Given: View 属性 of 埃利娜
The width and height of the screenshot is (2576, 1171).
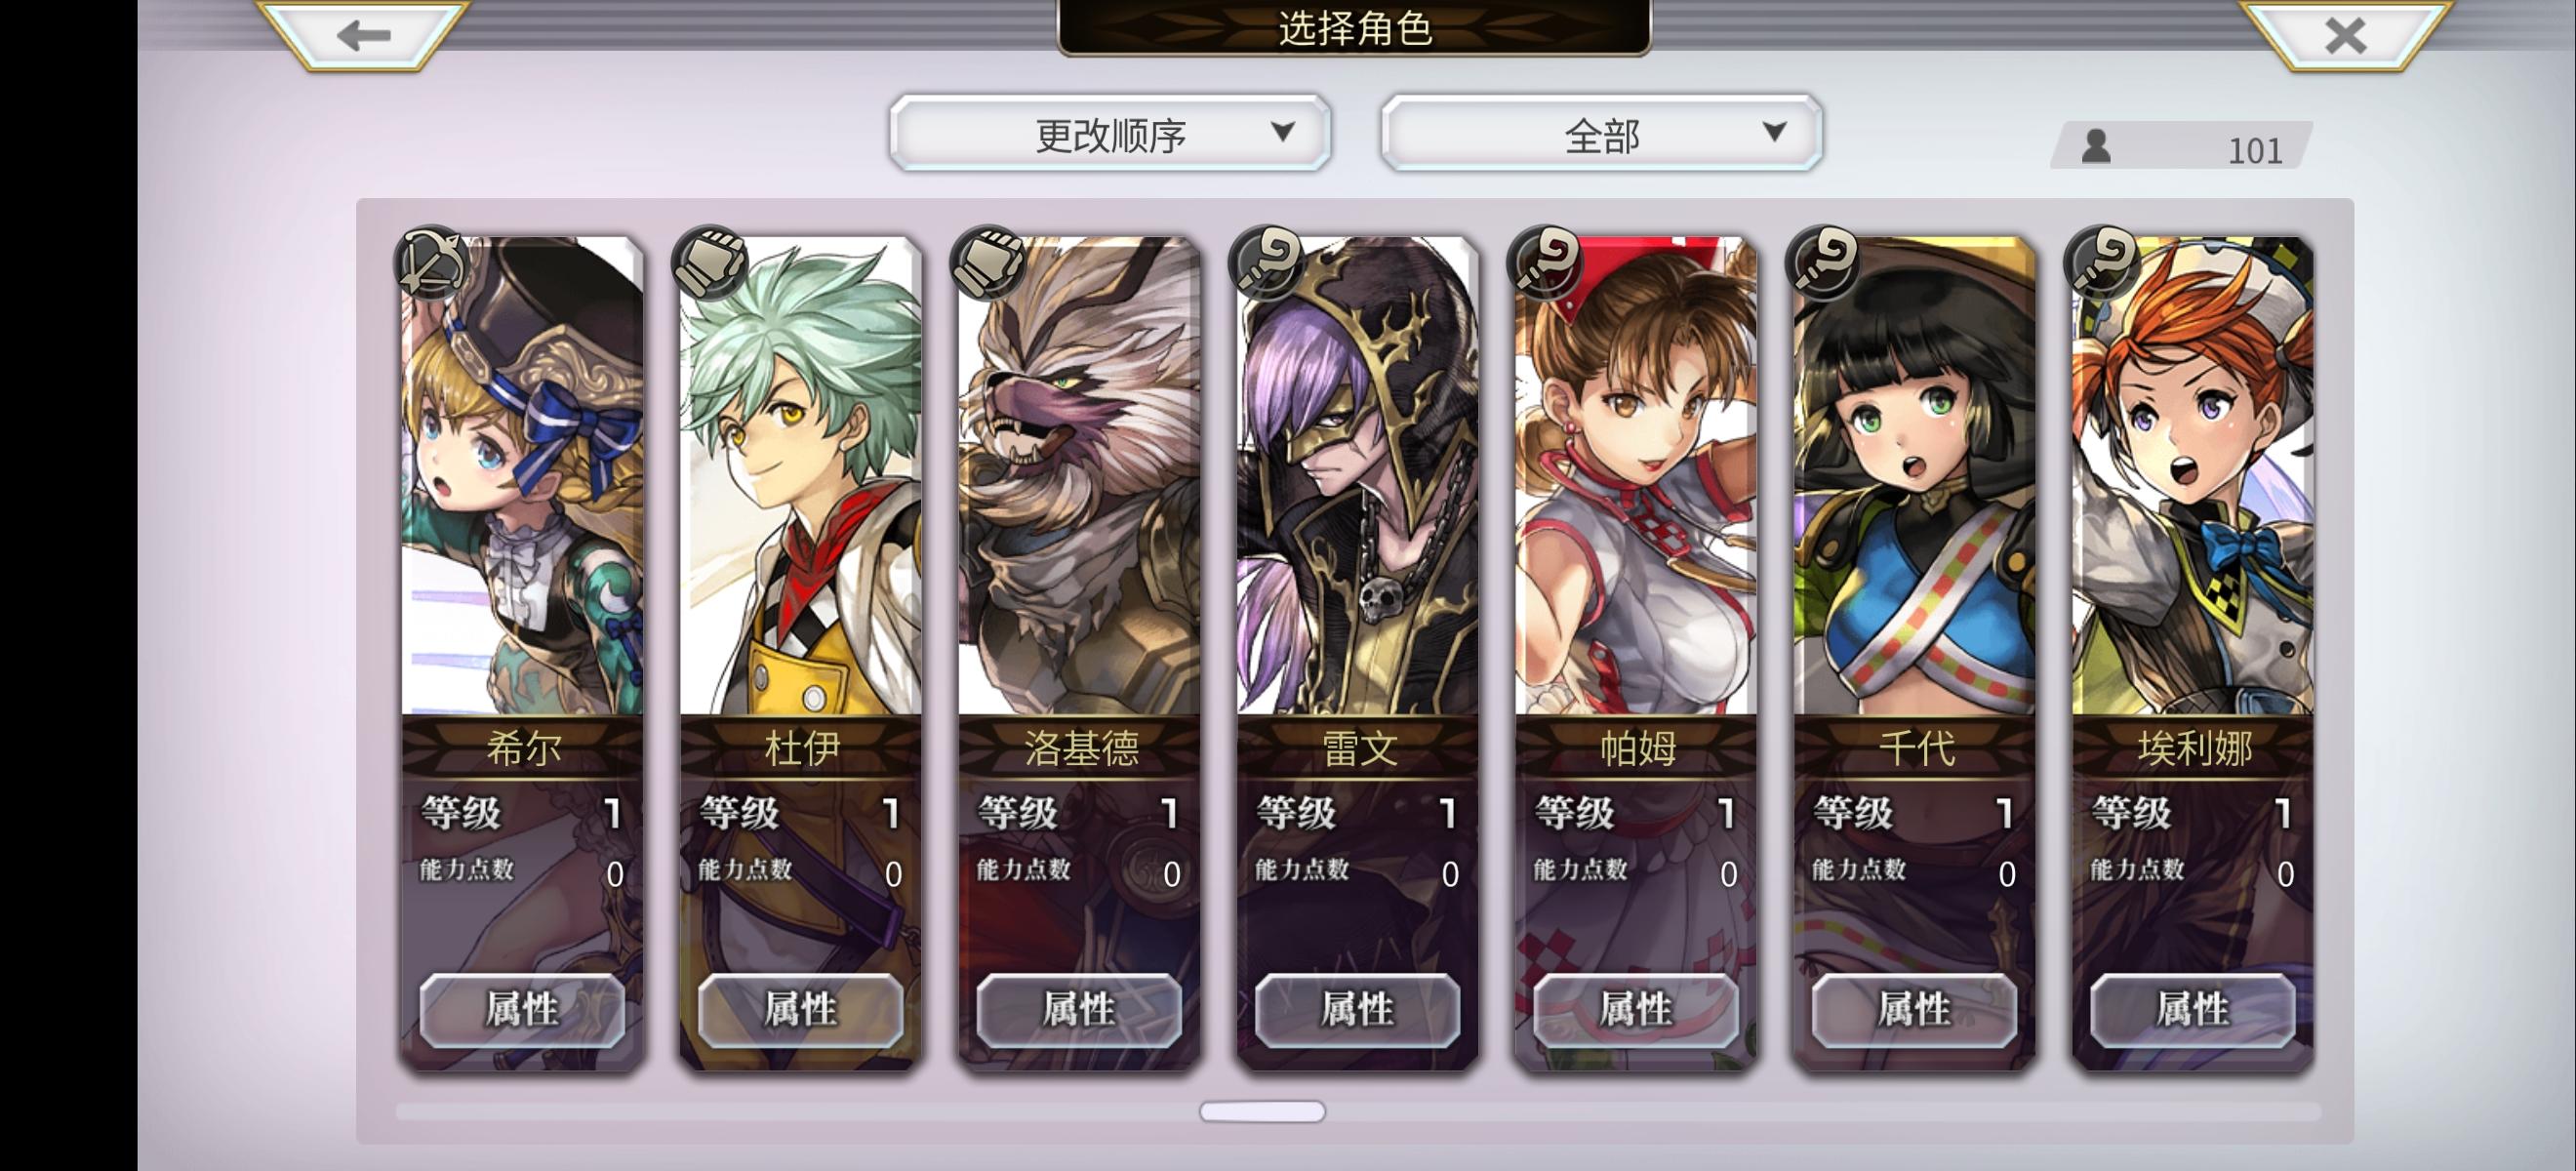Looking at the screenshot, I should (x=2192, y=1009).
